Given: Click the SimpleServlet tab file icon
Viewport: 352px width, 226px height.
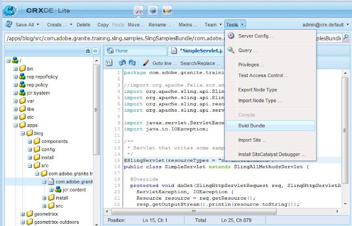Looking at the screenshot, I should pyautogui.click(x=174, y=51).
